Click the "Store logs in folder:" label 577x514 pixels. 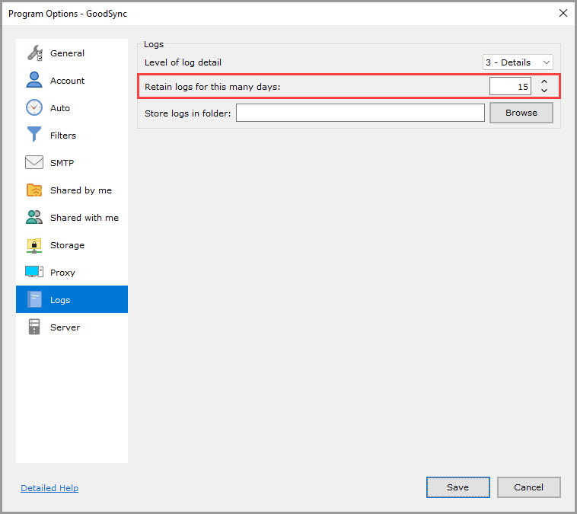[x=188, y=113]
